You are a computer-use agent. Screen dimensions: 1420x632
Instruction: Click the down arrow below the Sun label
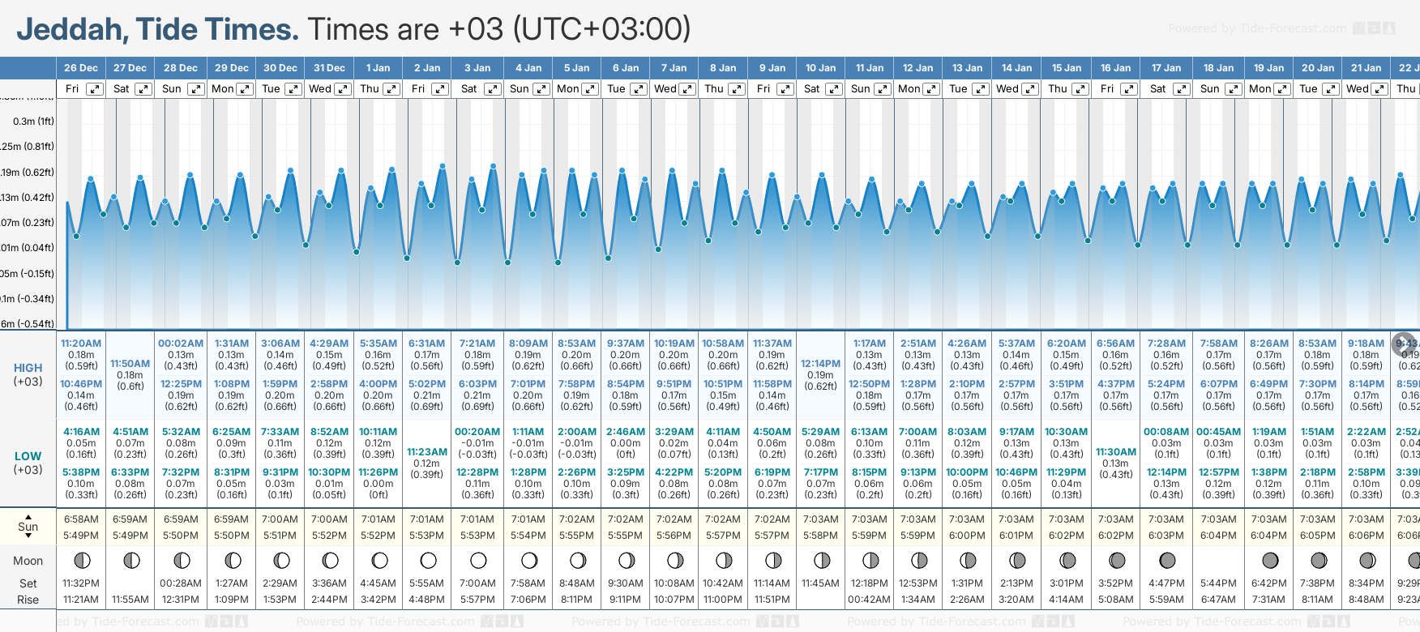[x=28, y=536]
